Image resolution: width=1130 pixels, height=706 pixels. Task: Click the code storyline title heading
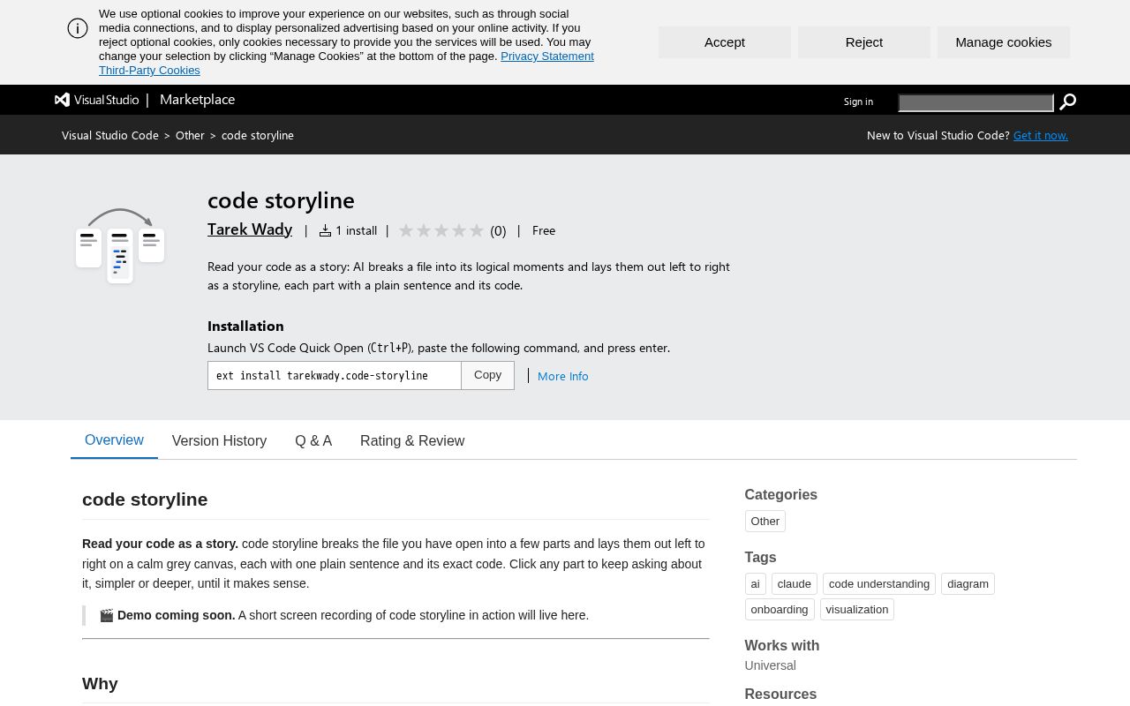(281, 199)
